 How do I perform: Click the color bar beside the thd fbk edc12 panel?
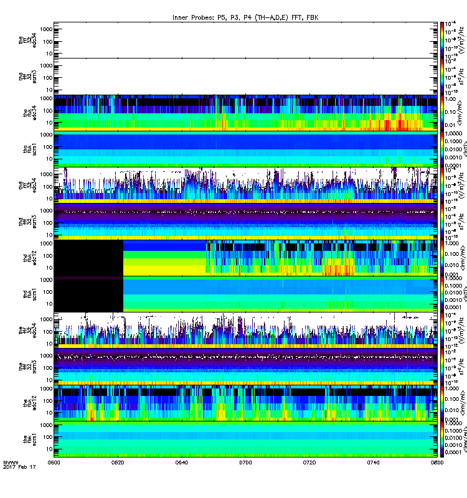[x=442, y=258]
